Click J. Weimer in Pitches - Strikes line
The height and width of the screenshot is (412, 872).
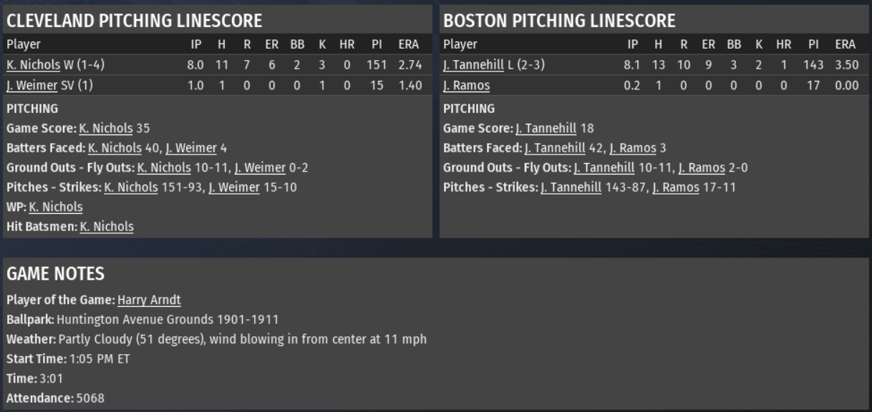234,187
